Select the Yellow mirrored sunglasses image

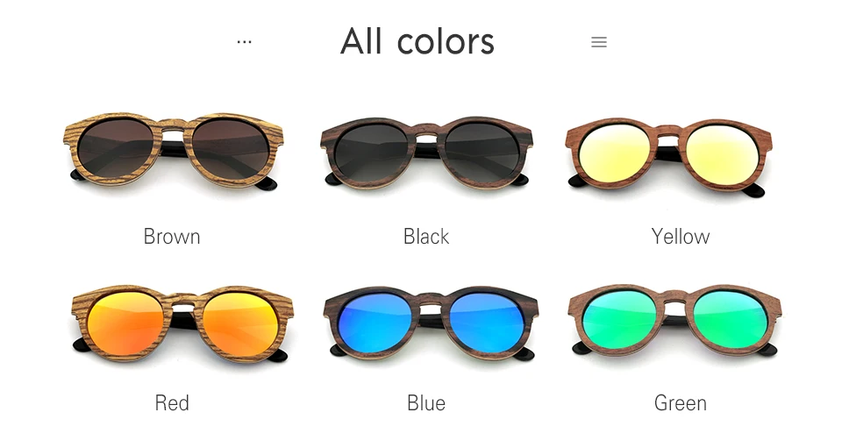tap(668, 157)
